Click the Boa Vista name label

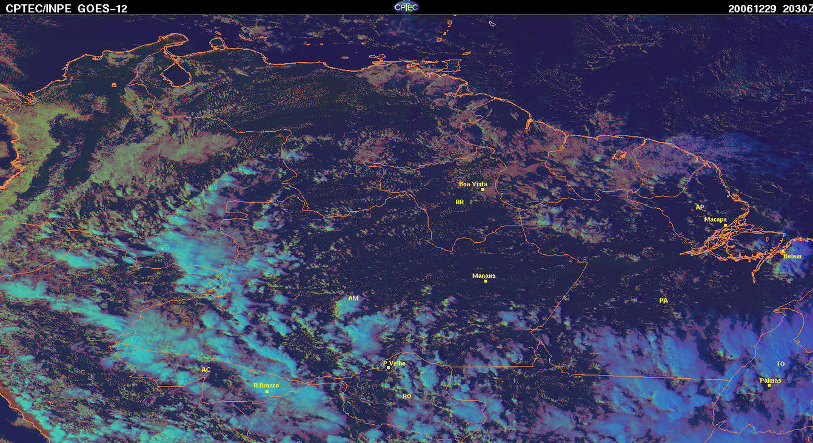tap(473, 184)
